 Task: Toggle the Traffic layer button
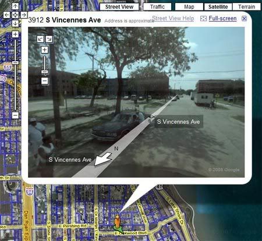point(157,7)
